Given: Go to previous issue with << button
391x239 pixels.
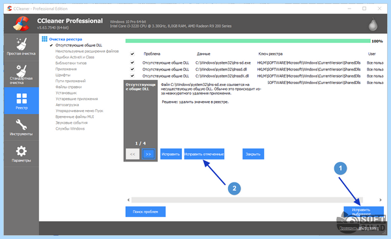Looking at the screenshot, I should (132, 154).
